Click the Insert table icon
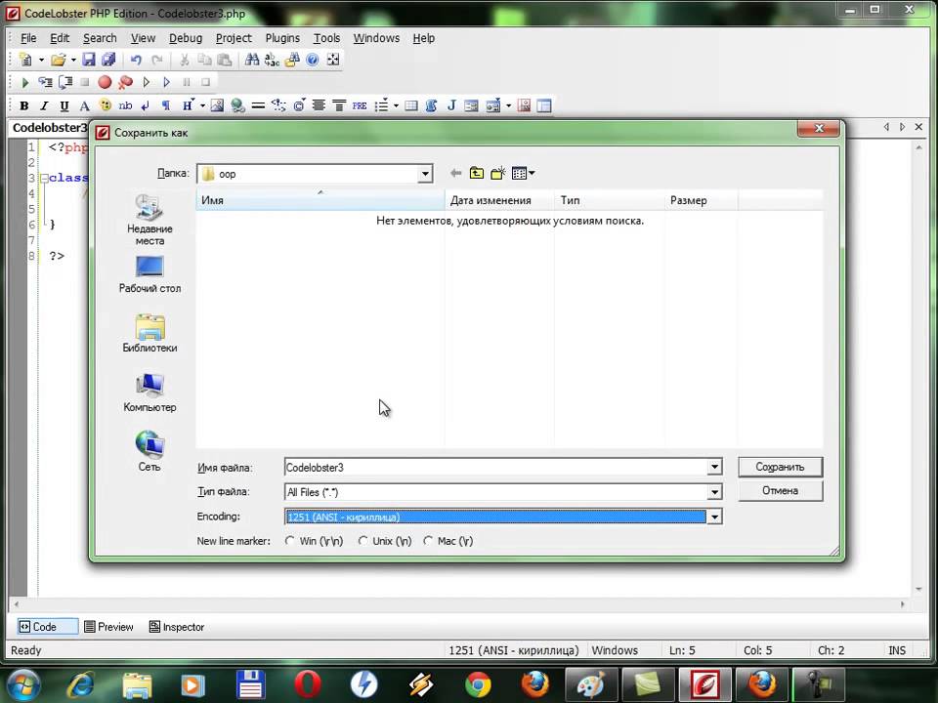The image size is (938, 703). pos(411,105)
